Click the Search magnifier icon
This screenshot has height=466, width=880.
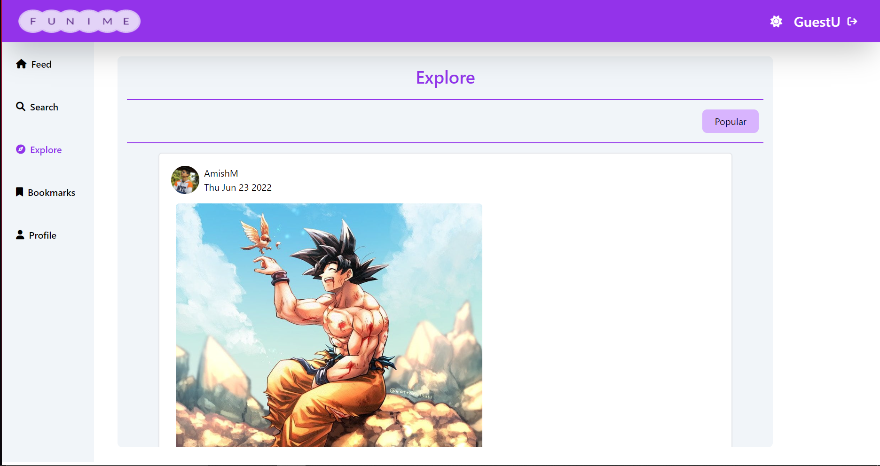point(21,107)
